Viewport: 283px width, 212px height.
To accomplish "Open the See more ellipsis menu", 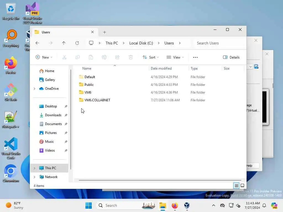I will coord(195,57).
